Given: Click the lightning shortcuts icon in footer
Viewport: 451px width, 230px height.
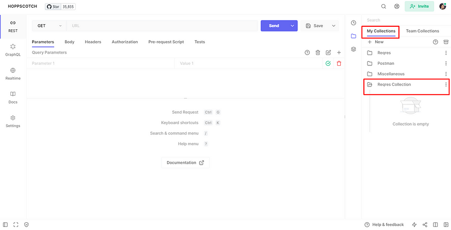Looking at the screenshot, I should (x=414, y=224).
